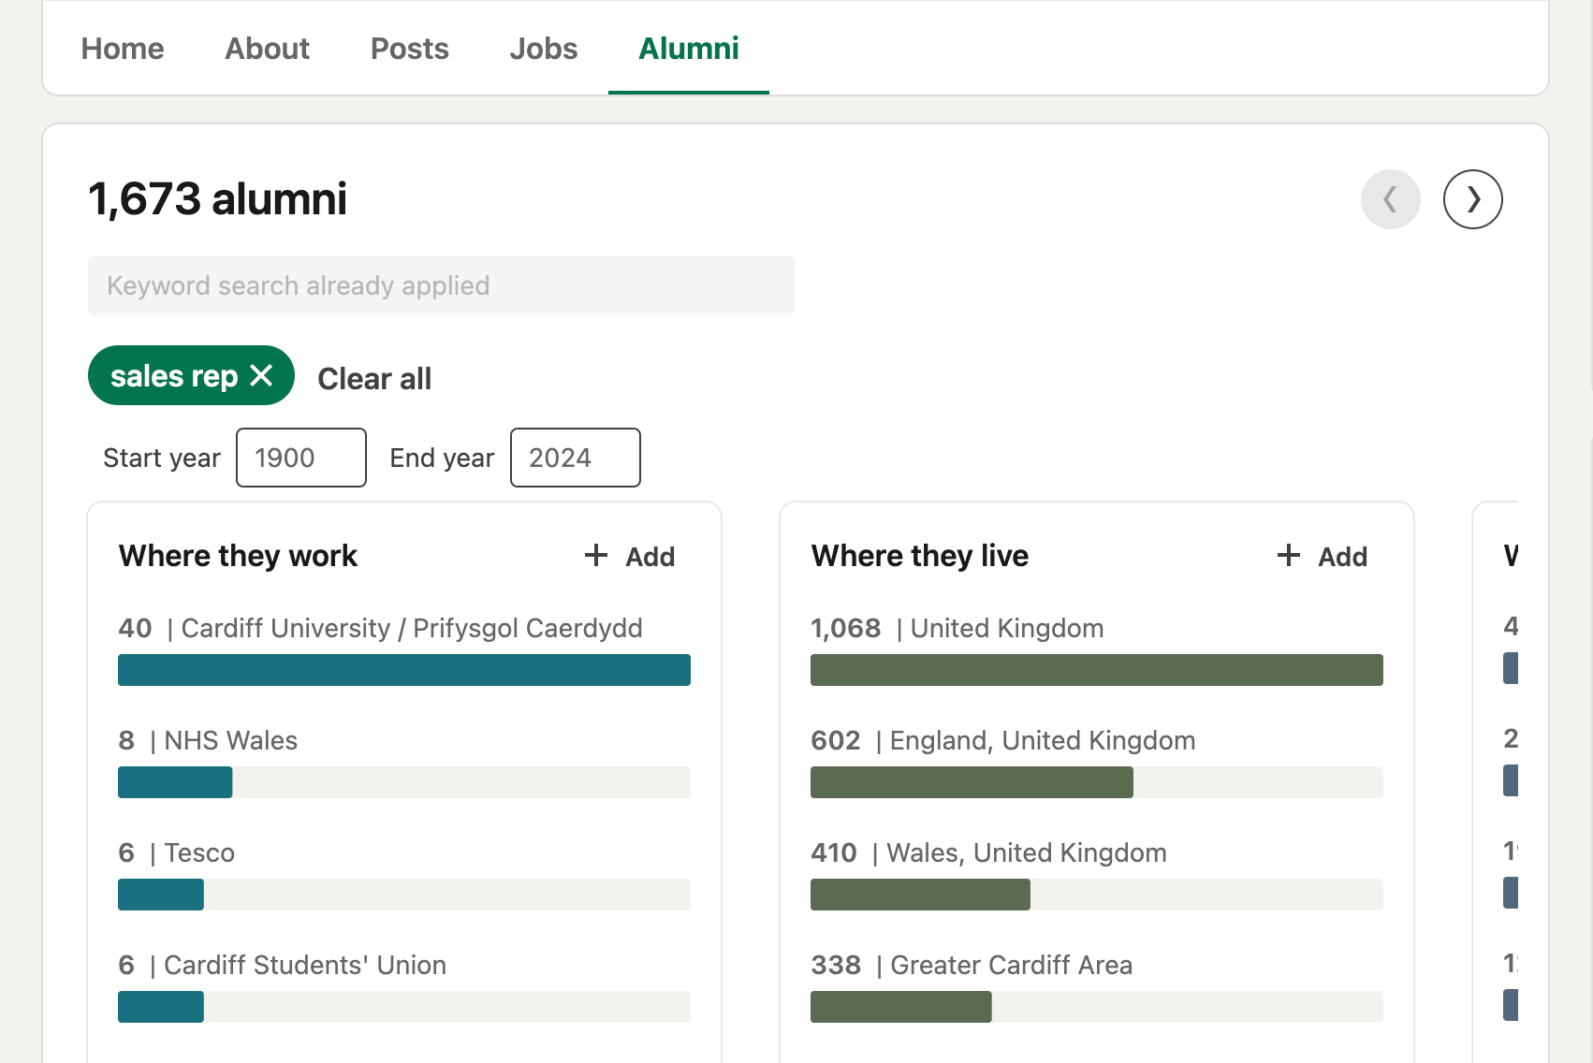Viewport: 1593px width, 1063px height.
Task: Remove the sales rep filter chip
Action: [x=262, y=375]
